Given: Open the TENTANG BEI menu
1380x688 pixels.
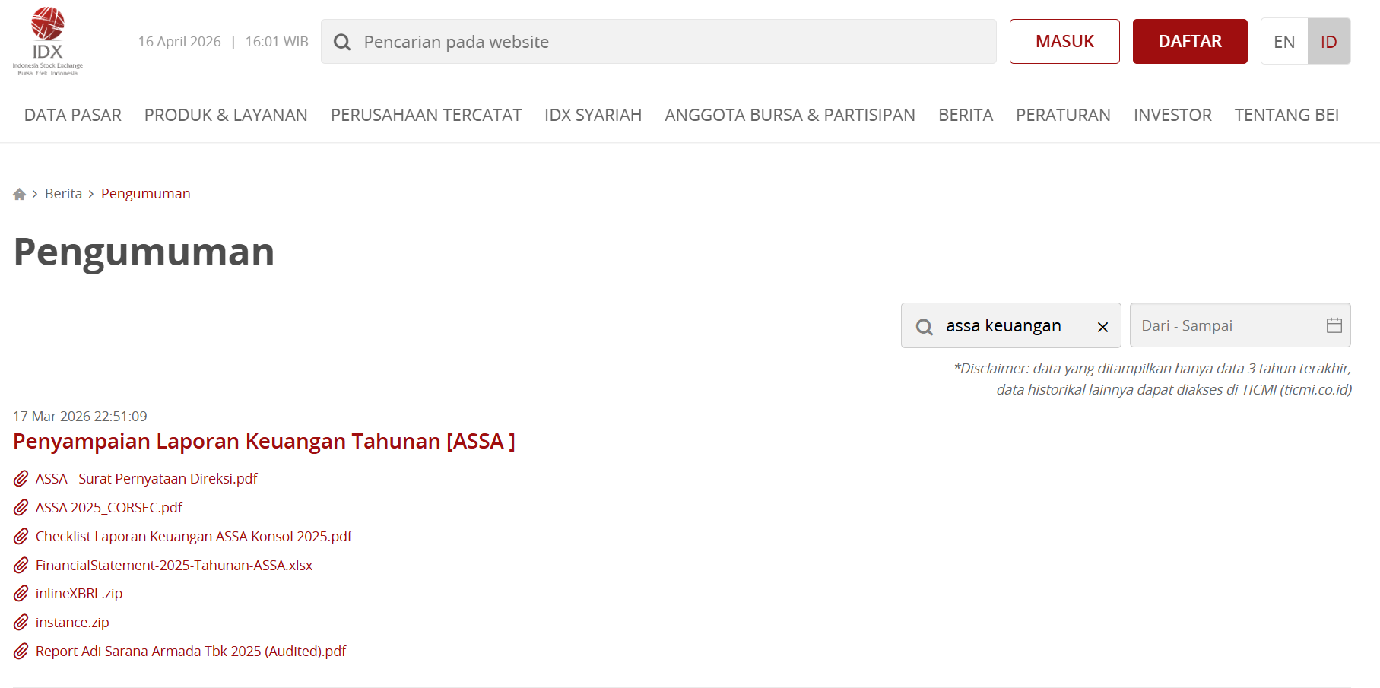Looking at the screenshot, I should [x=1286, y=115].
